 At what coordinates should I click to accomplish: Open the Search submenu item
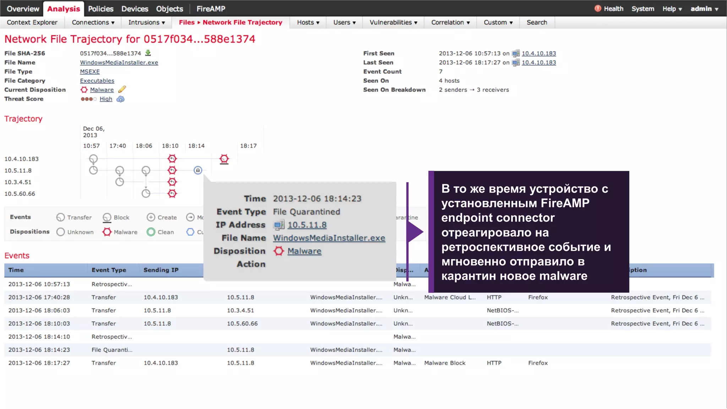(537, 22)
